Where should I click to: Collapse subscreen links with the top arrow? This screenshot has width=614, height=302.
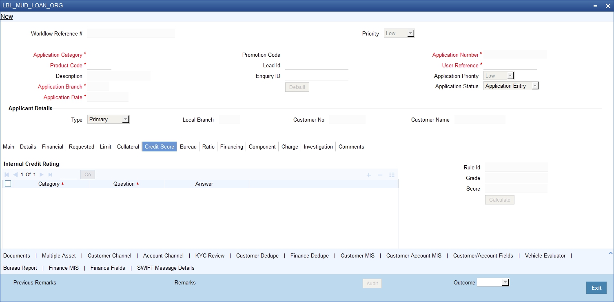(x=610, y=253)
